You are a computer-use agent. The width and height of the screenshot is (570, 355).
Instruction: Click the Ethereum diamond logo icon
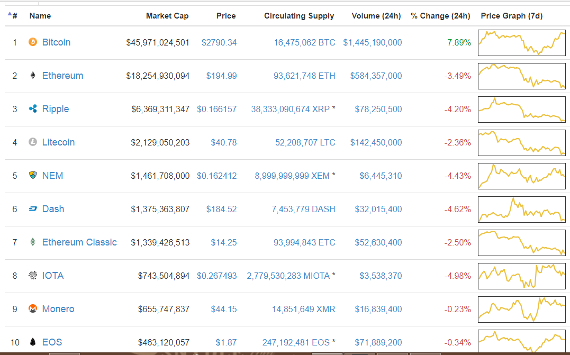coord(33,76)
